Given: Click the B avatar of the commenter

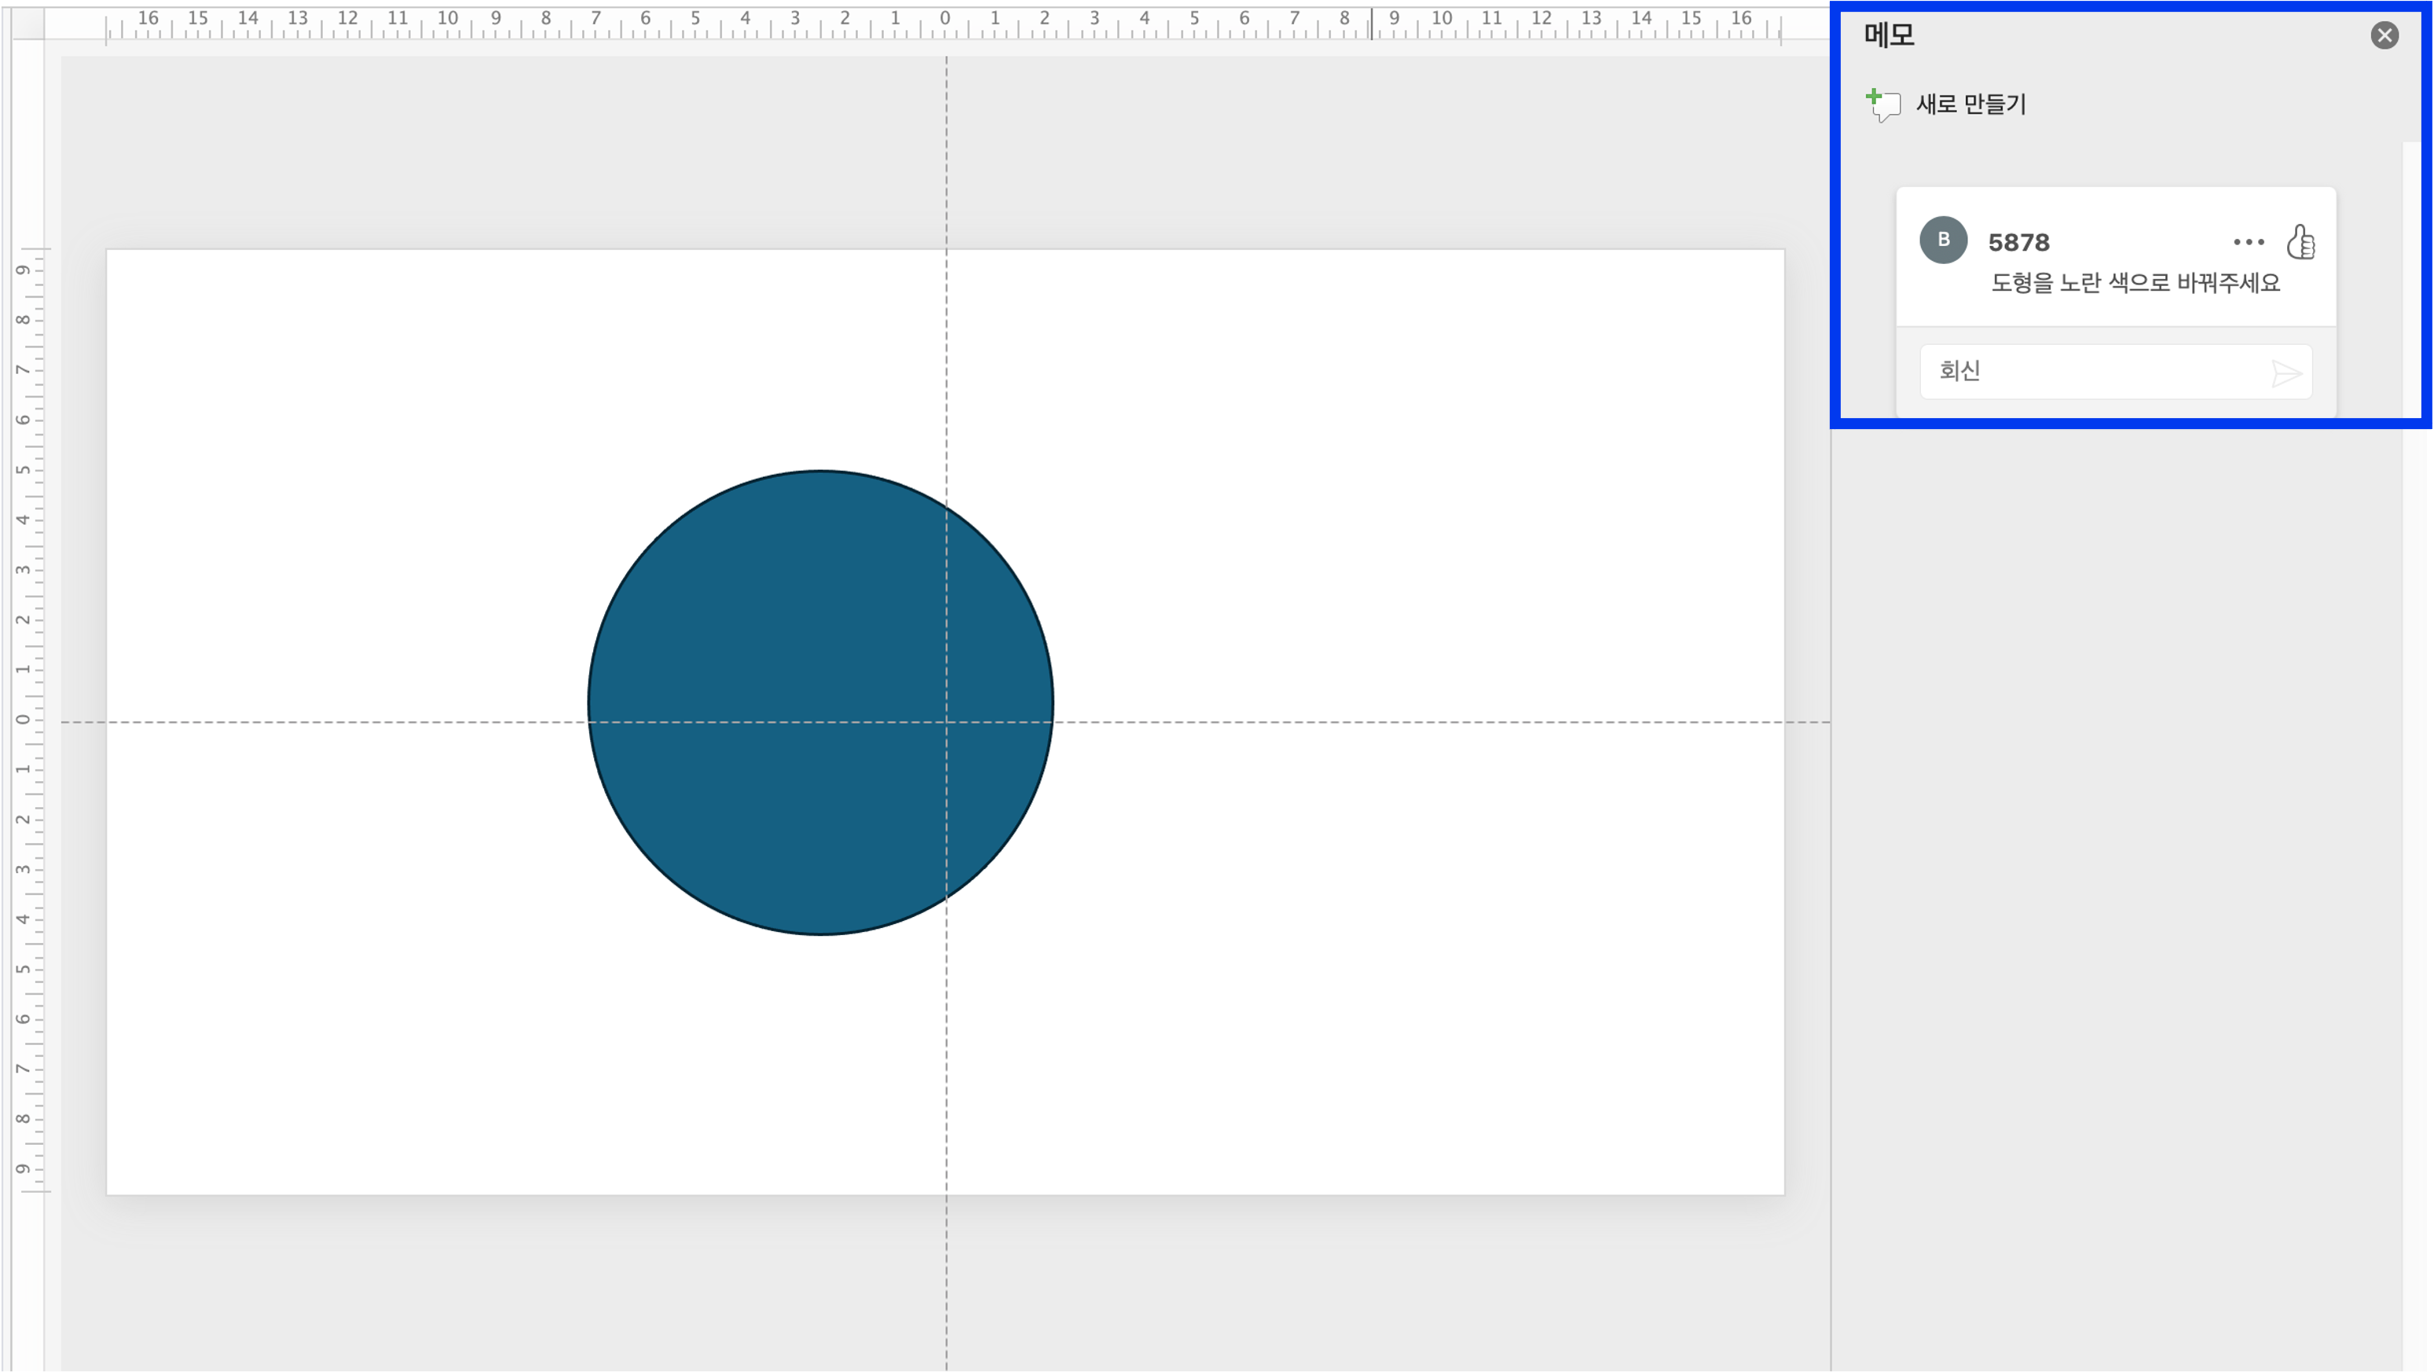Looking at the screenshot, I should pyautogui.click(x=1943, y=240).
